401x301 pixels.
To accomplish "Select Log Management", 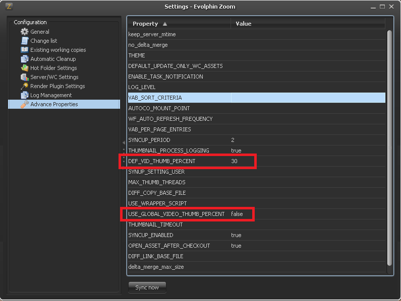I will click(51, 95).
